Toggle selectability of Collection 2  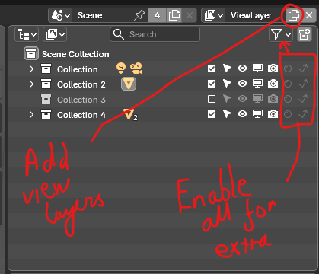click(x=227, y=84)
